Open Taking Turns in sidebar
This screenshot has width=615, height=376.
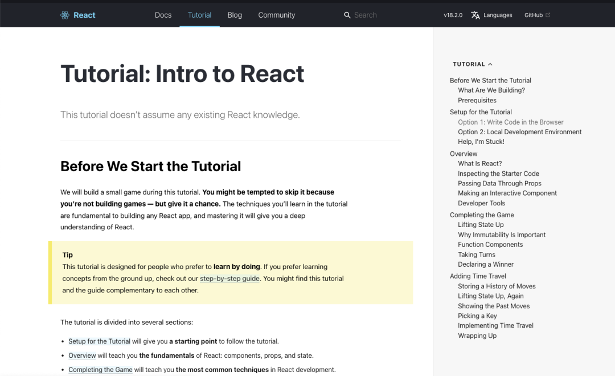[477, 255]
